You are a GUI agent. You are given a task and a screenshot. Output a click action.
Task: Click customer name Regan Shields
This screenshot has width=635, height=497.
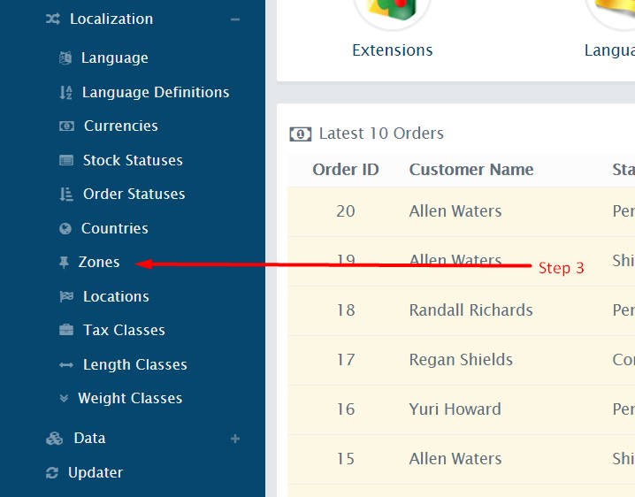click(x=461, y=360)
